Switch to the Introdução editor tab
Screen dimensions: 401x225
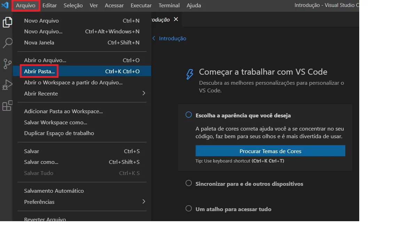point(160,20)
